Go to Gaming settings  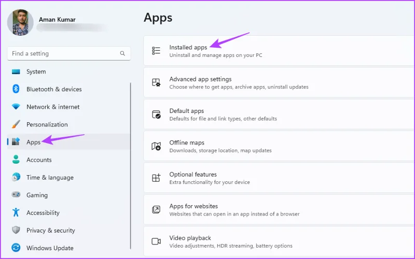click(x=69, y=195)
